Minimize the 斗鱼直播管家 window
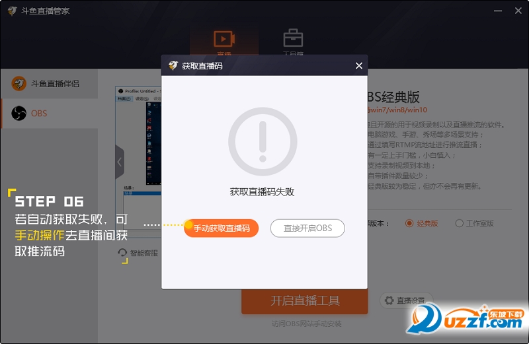The height and width of the screenshot is (344, 529). click(x=498, y=11)
